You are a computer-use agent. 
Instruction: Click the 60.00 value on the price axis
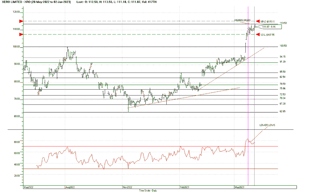coord(17,116)
